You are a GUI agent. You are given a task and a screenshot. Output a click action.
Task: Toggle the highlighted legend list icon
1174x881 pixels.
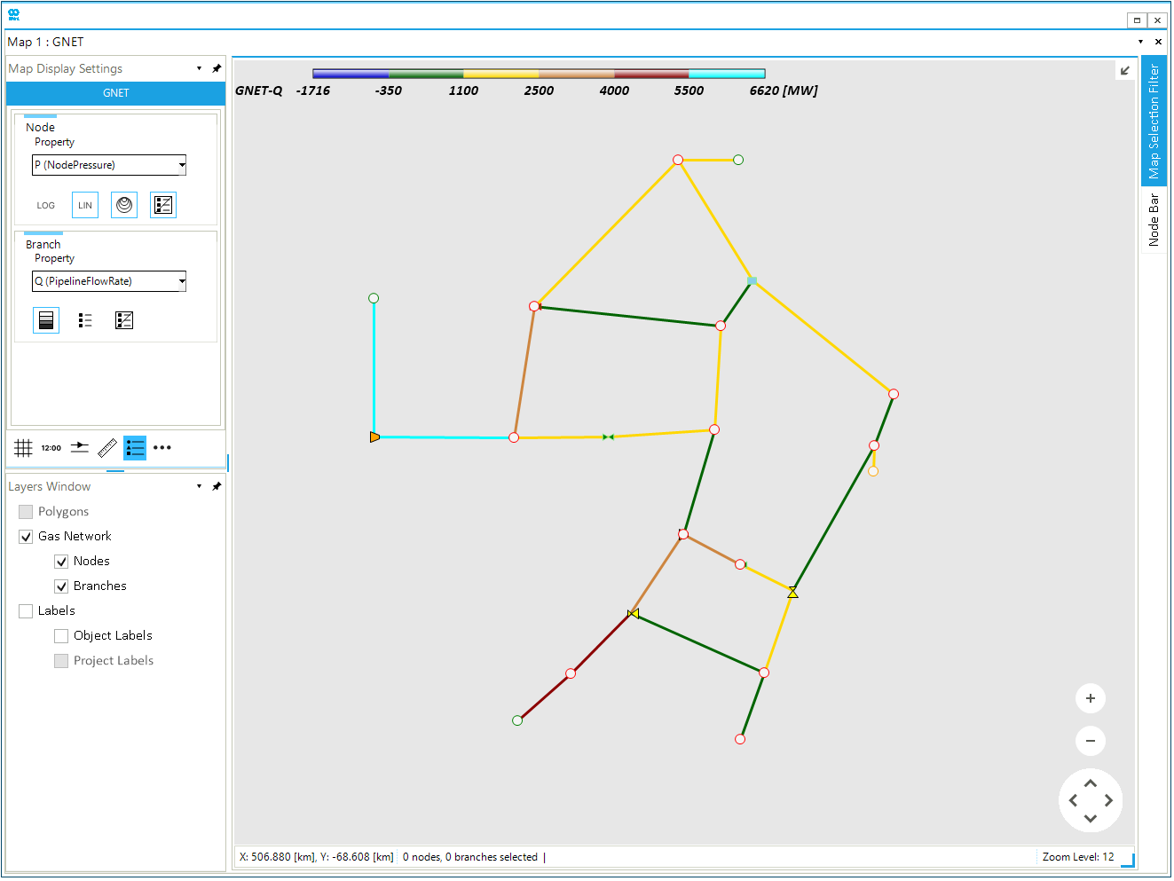click(135, 448)
